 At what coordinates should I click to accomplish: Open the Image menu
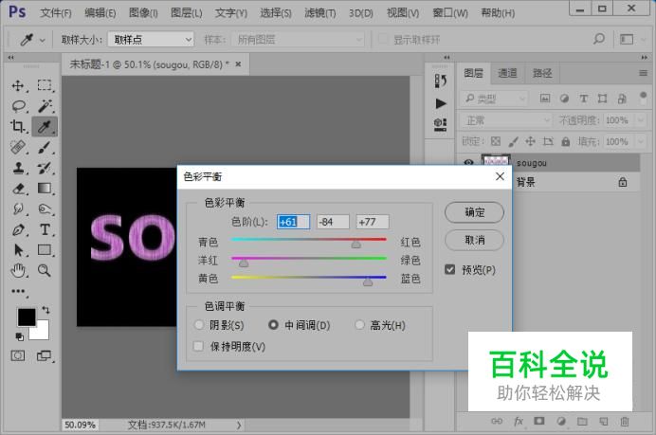pos(143,13)
